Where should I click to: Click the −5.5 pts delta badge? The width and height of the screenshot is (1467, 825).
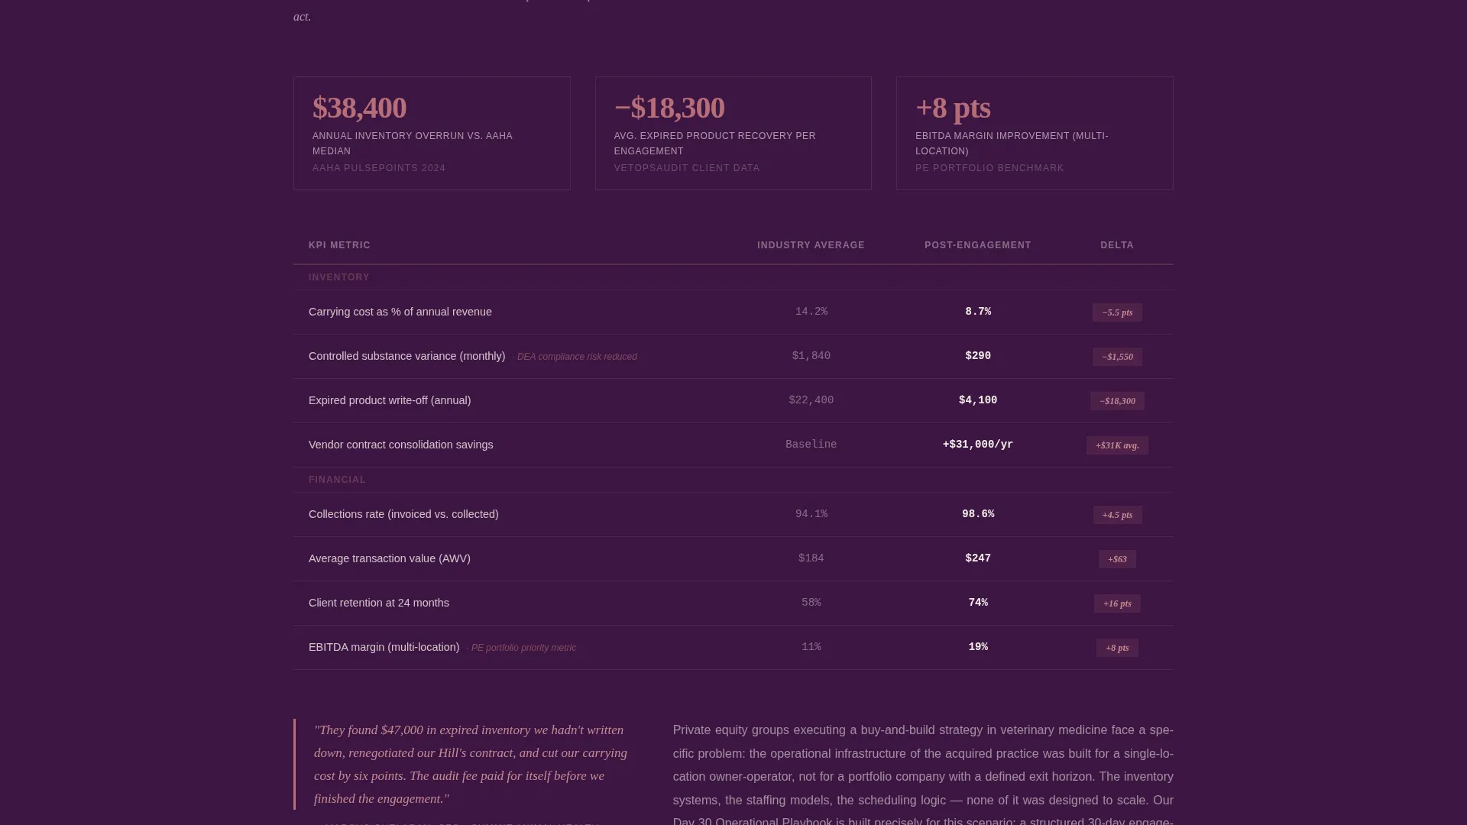click(x=1117, y=312)
